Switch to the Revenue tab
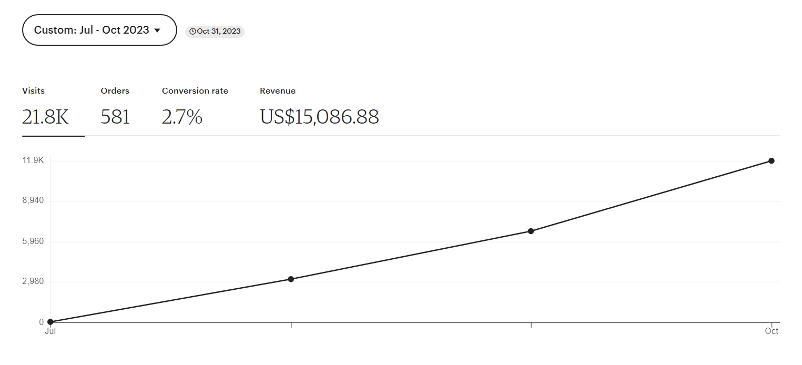Viewport: 802px width, 365px height. 319,108
